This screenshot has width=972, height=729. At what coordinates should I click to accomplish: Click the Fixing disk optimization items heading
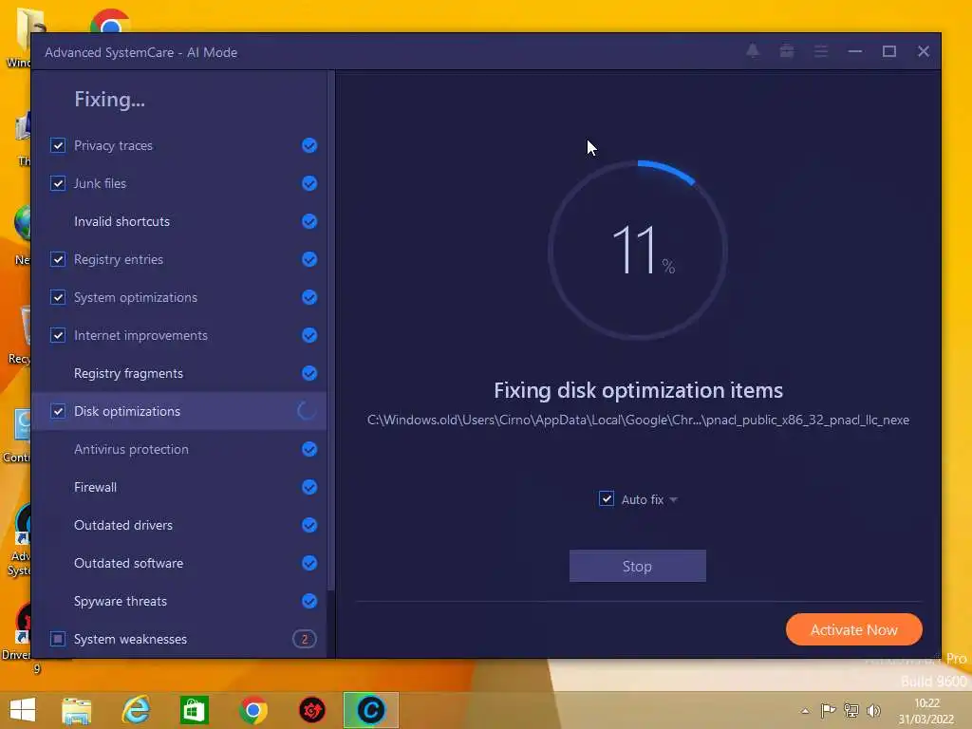point(638,390)
